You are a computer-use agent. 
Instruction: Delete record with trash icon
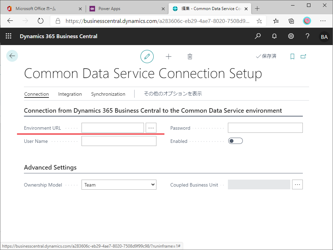click(x=190, y=57)
